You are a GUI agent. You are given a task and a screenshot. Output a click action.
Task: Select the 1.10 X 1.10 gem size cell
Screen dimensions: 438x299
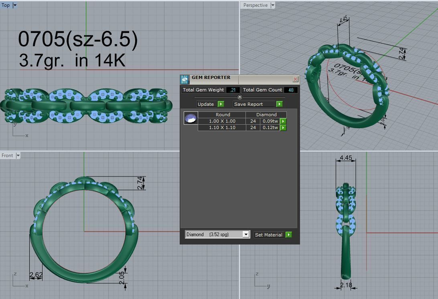(222, 127)
